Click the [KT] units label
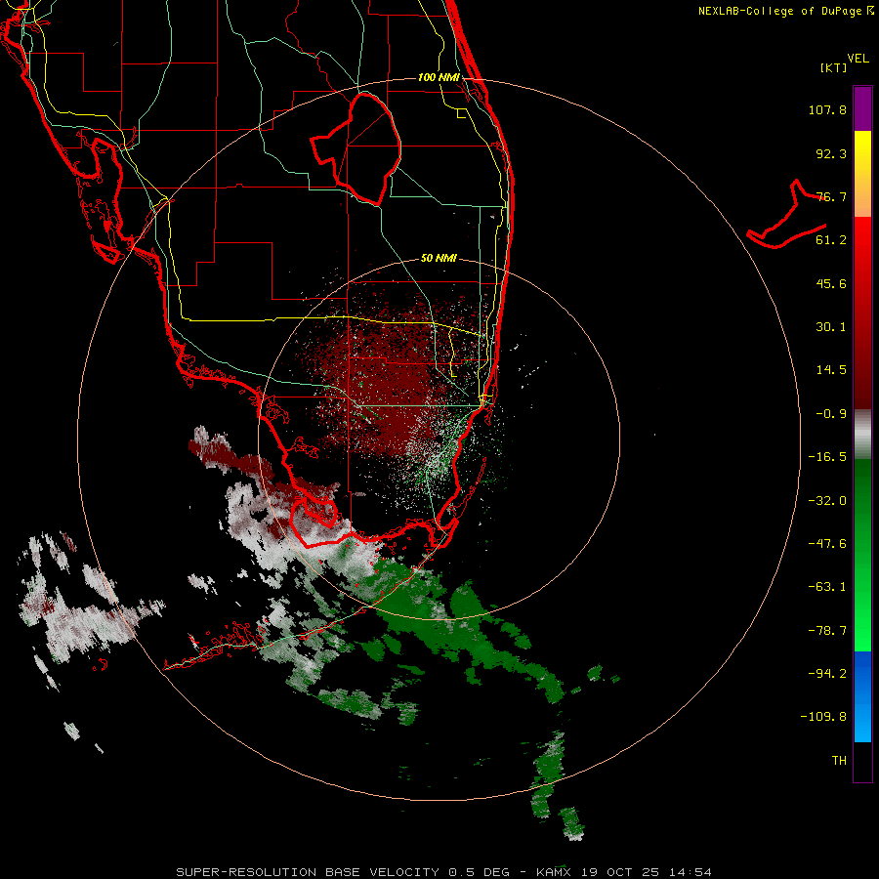 834,67
